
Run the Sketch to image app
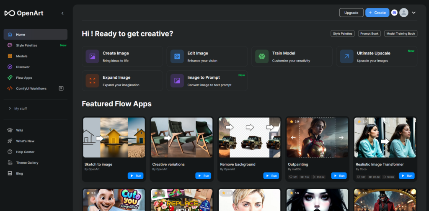pyautogui.click(x=135, y=176)
